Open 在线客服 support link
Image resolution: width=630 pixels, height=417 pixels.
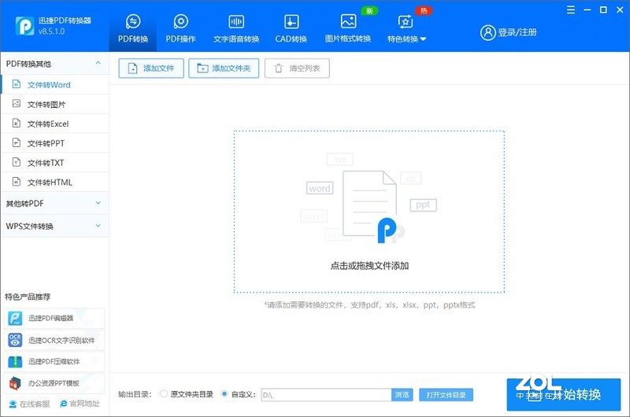click(x=29, y=404)
